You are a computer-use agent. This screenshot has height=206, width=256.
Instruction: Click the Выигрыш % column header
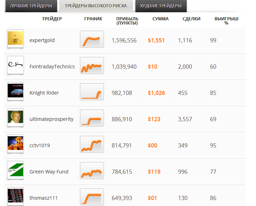click(226, 21)
